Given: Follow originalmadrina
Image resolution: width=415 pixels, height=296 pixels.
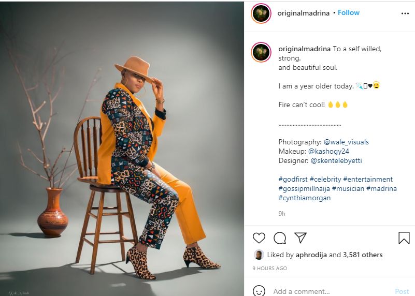Looking at the screenshot, I should pyautogui.click(x=349, y=13).
